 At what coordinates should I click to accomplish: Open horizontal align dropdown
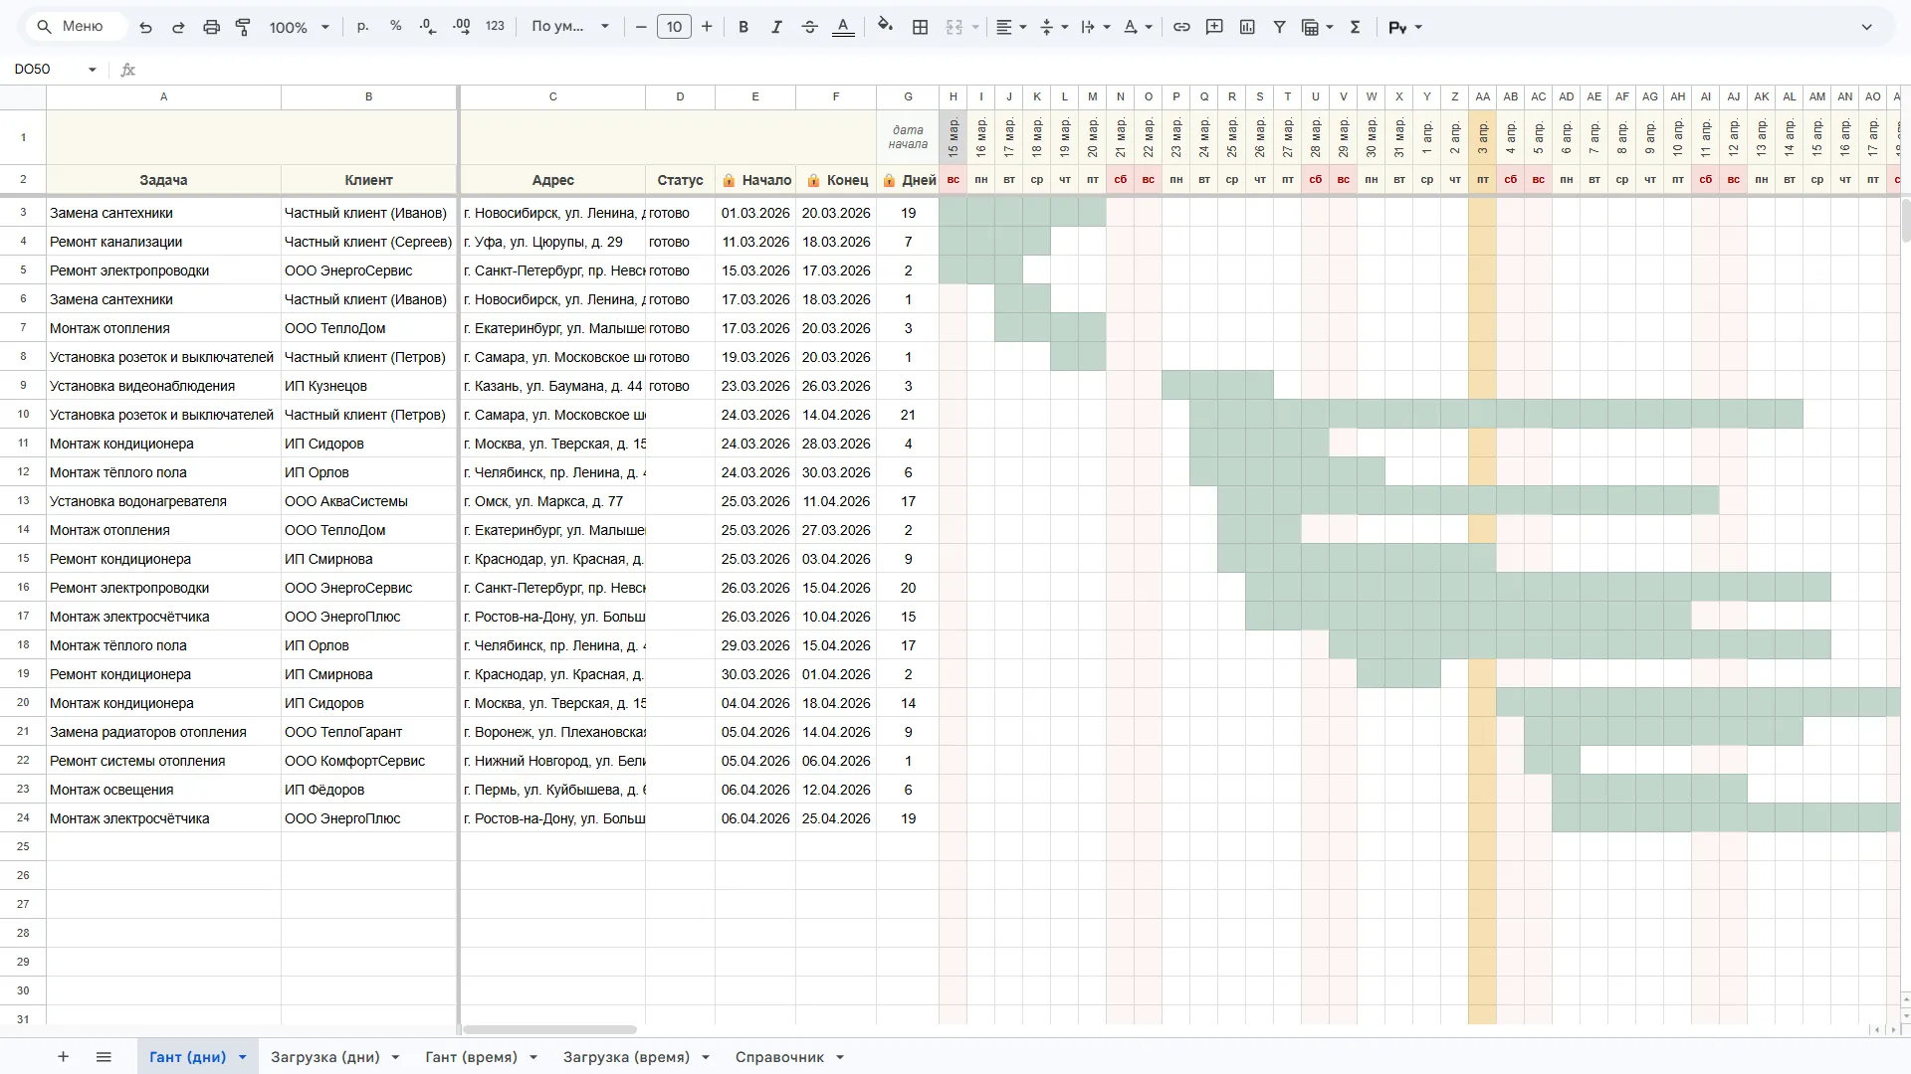(x=1011, y=27)
